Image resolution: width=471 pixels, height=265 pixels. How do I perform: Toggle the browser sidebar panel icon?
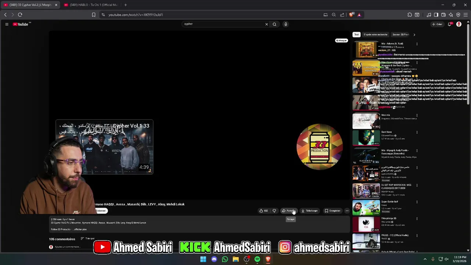436,15
